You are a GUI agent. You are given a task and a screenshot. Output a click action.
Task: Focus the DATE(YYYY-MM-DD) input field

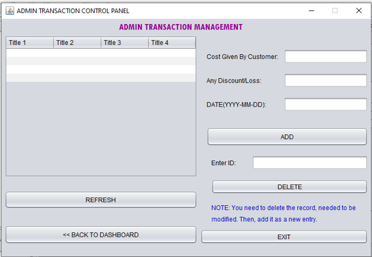326,104
